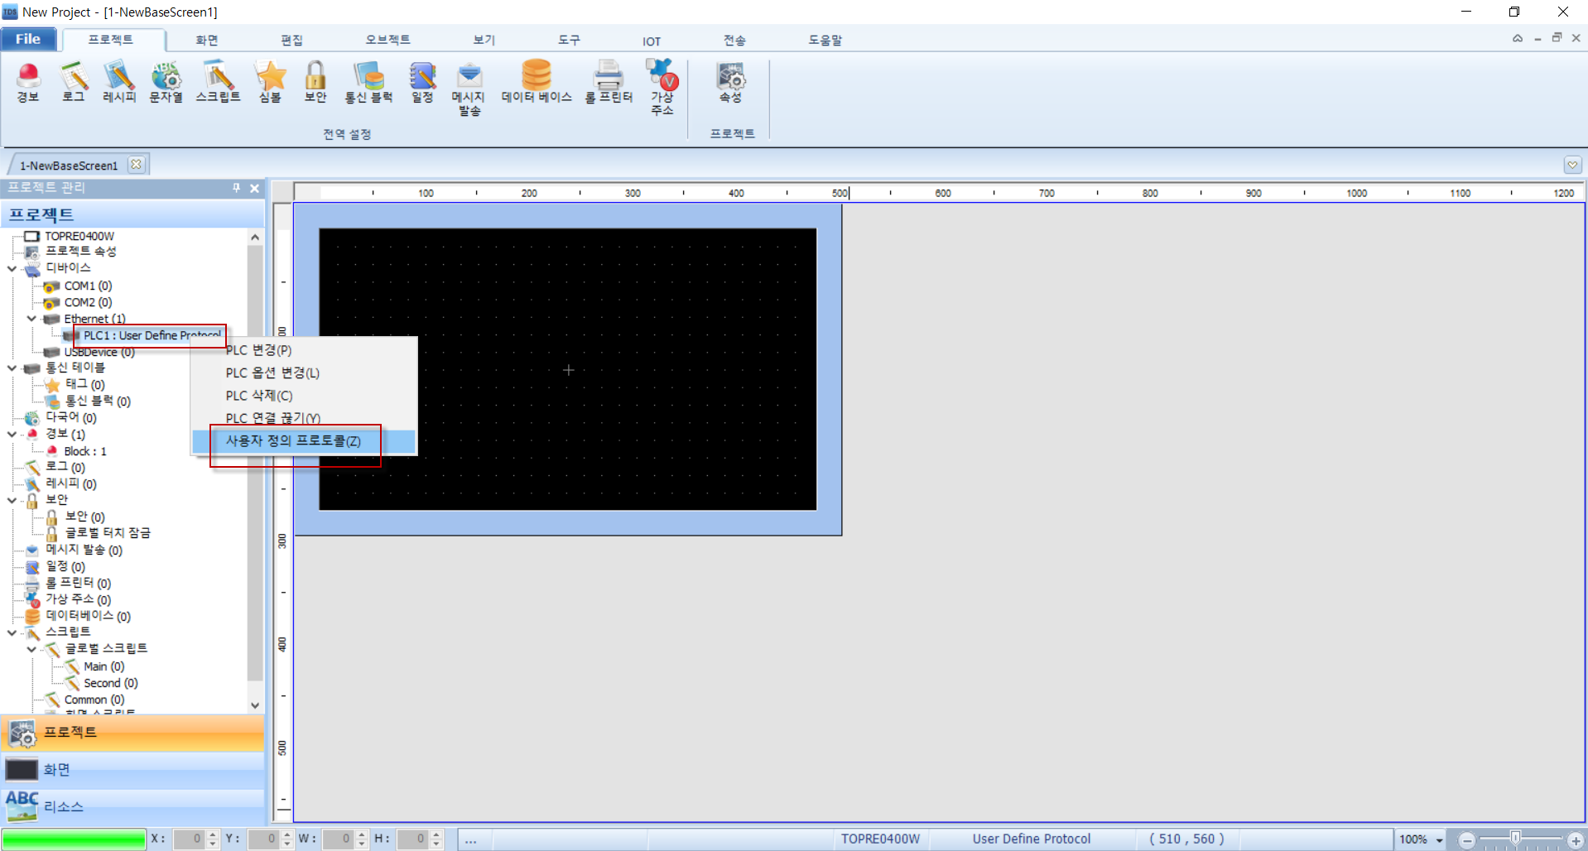Close the 프로젝트 관리 panel
Viewport: 1588px width, 851px height.
coord(254,188)
